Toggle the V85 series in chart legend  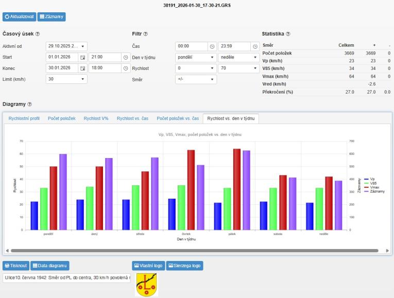point(374,183)
